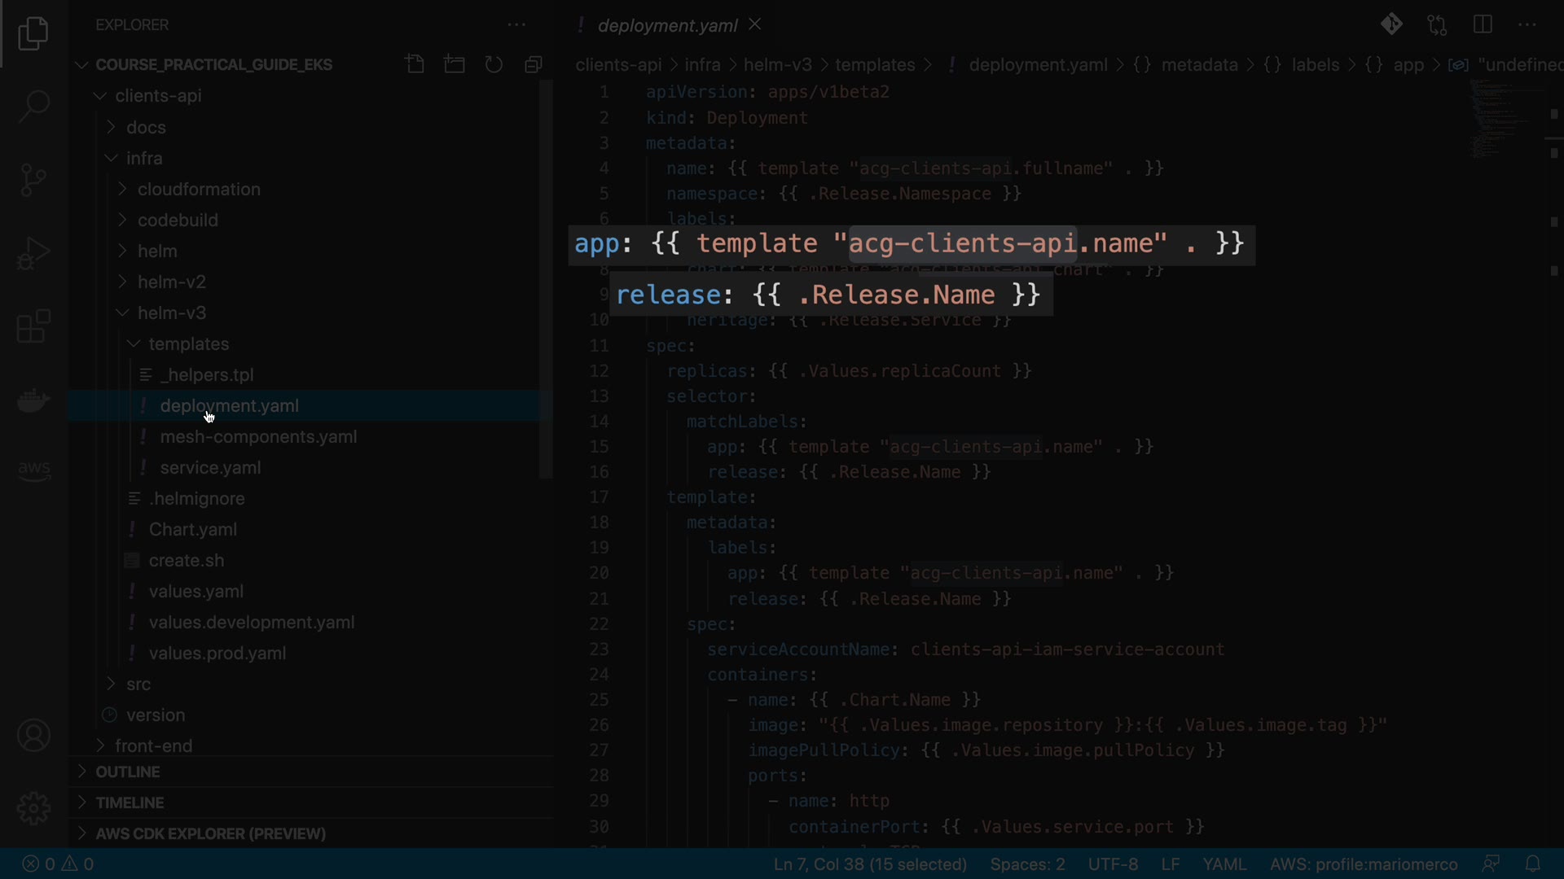The width and height of the screenshot is (1564, 879).
Task: Click AWS profile:mariomerco in status bar
Action: [x=1363, y=864]
